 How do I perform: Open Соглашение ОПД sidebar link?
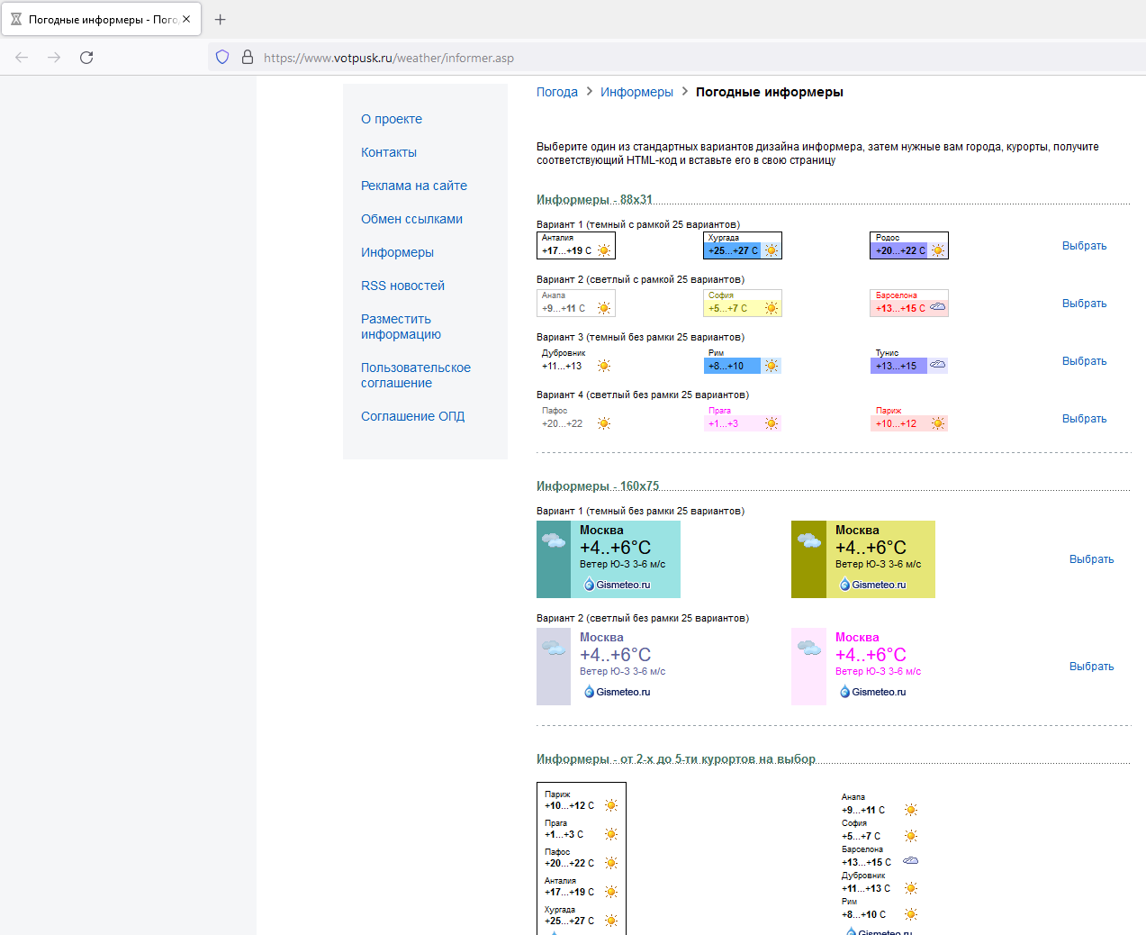[412, 416]
